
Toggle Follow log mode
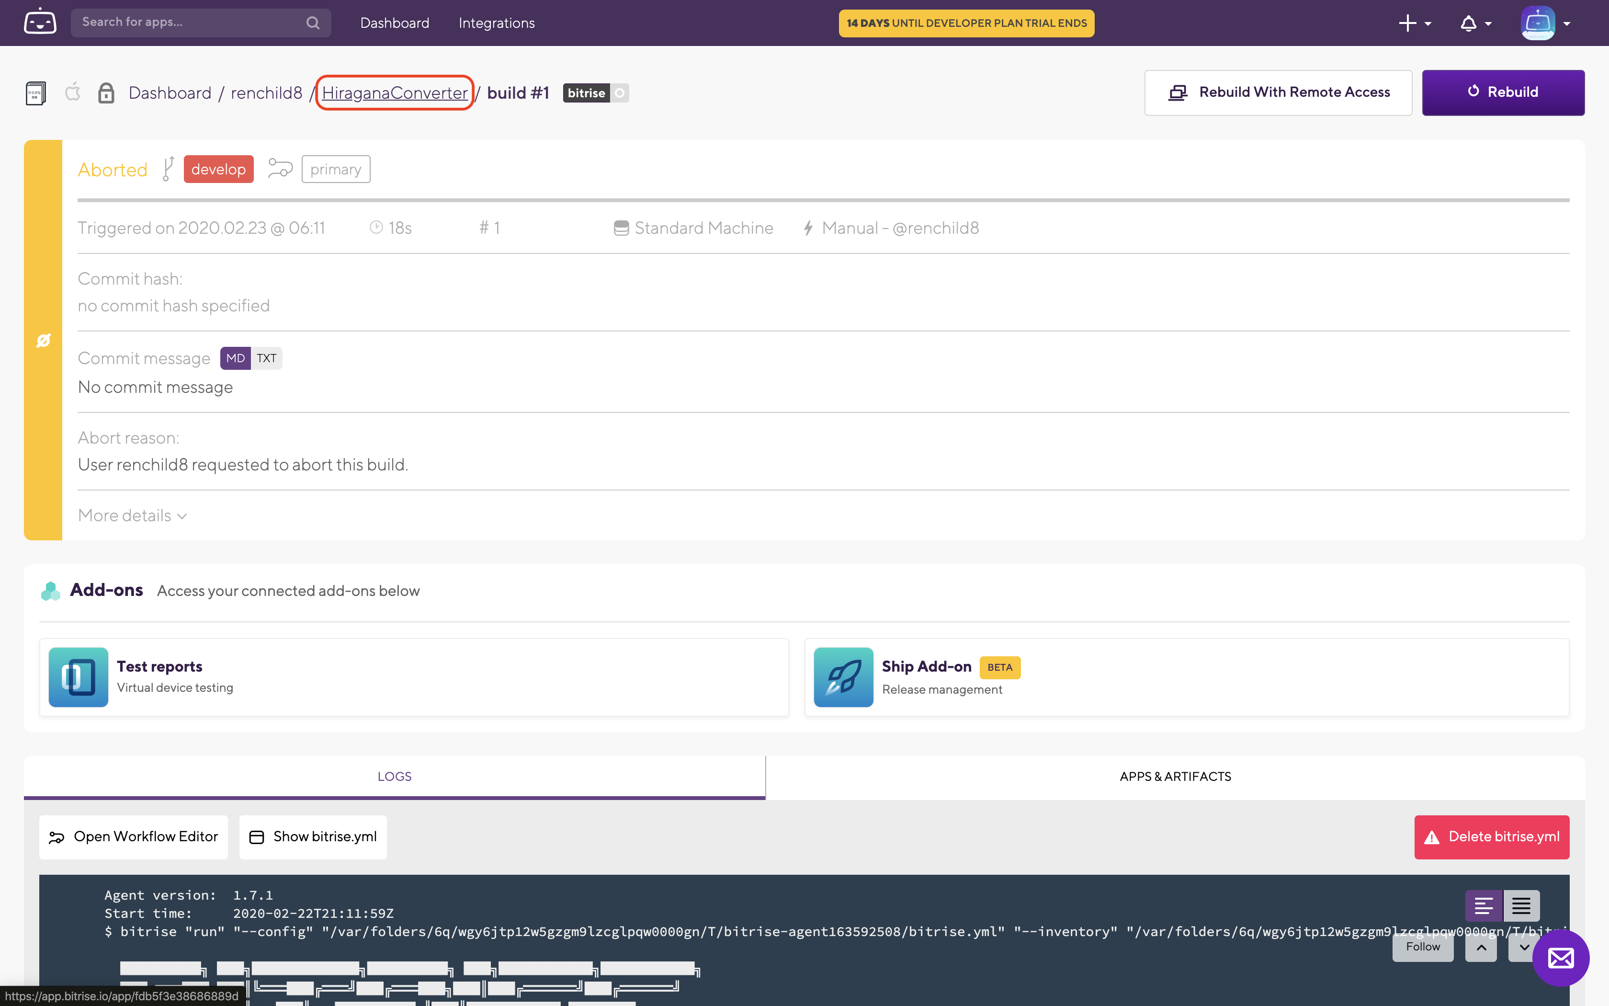pyautogui.click(x=1422, y=947)
